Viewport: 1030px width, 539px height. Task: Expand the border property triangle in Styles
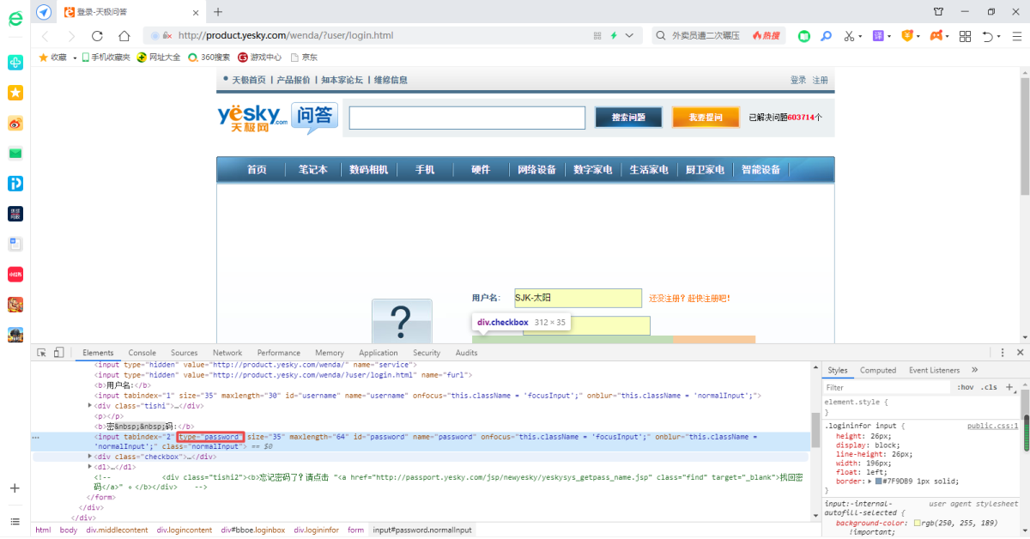pos(869,481)
